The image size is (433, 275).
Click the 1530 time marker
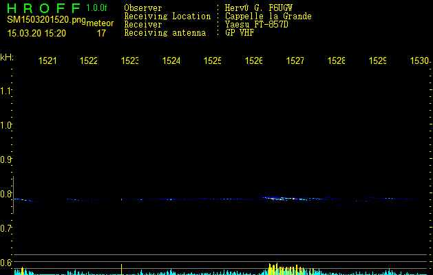click(x=420, y=60)
